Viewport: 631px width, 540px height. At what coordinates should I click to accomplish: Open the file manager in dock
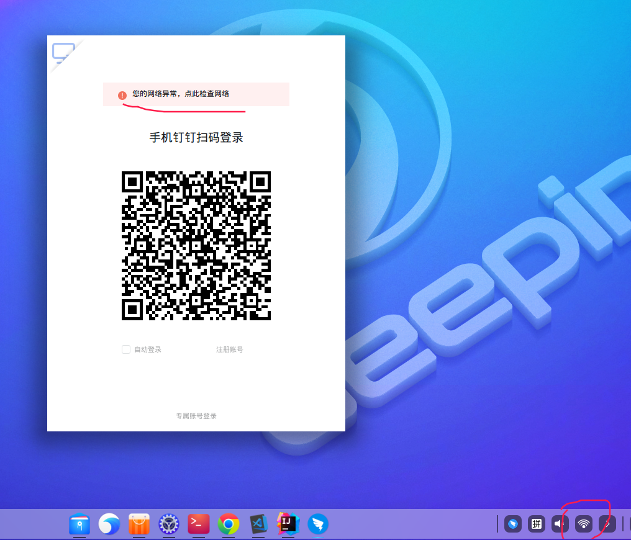point(79,524)
